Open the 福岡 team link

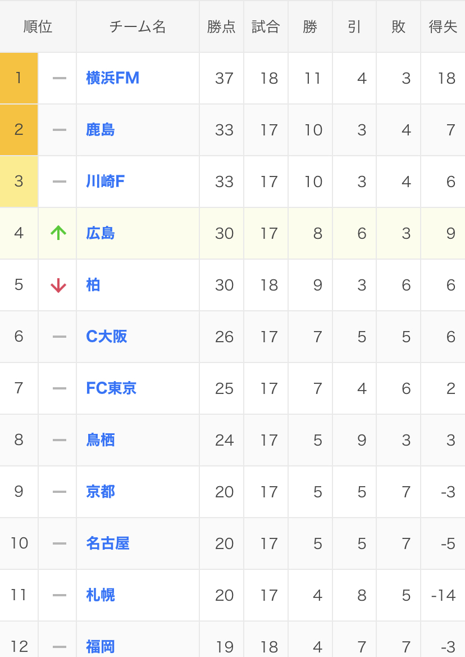[x=101, y=646]
